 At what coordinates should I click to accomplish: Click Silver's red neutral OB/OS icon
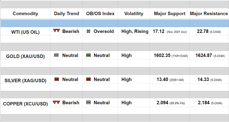click(x=88, y=79)
